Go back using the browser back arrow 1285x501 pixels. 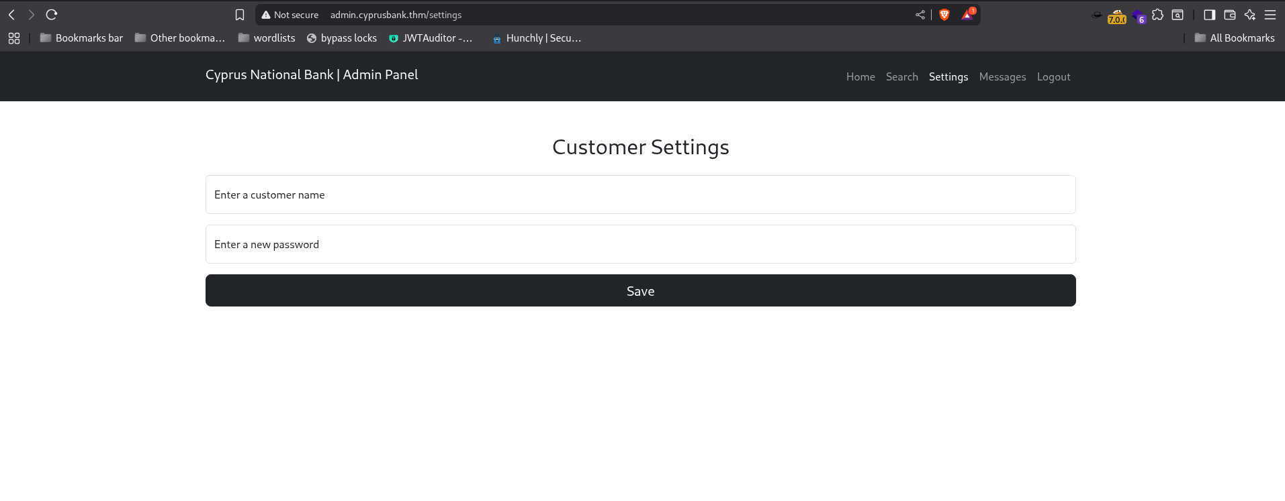point(12,15)
